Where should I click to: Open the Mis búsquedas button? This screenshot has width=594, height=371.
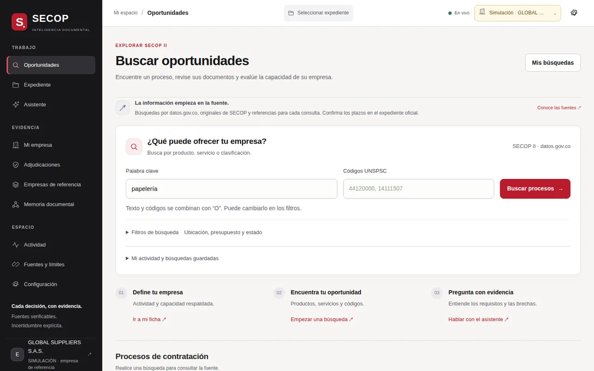coord(553,63)
